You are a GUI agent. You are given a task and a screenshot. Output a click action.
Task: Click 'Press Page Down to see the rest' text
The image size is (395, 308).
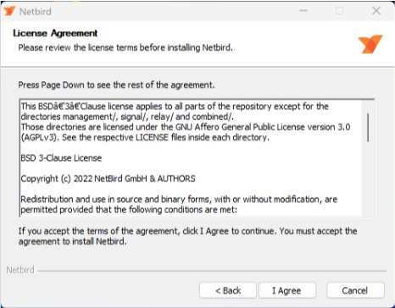point(116,85)
